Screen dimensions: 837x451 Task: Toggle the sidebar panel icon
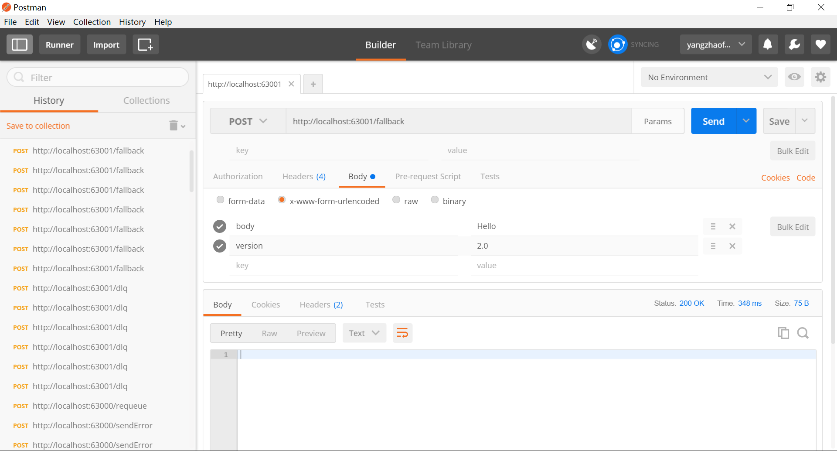coord(20,44)
